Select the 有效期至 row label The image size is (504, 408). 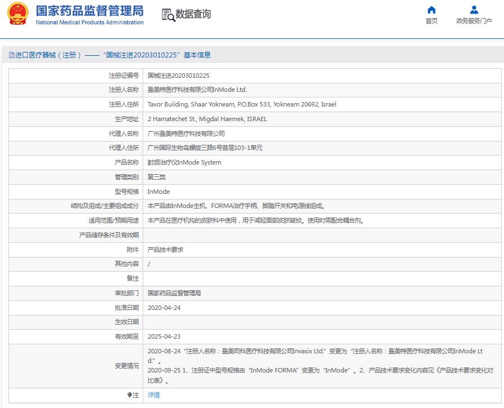(x=127, y=336)
